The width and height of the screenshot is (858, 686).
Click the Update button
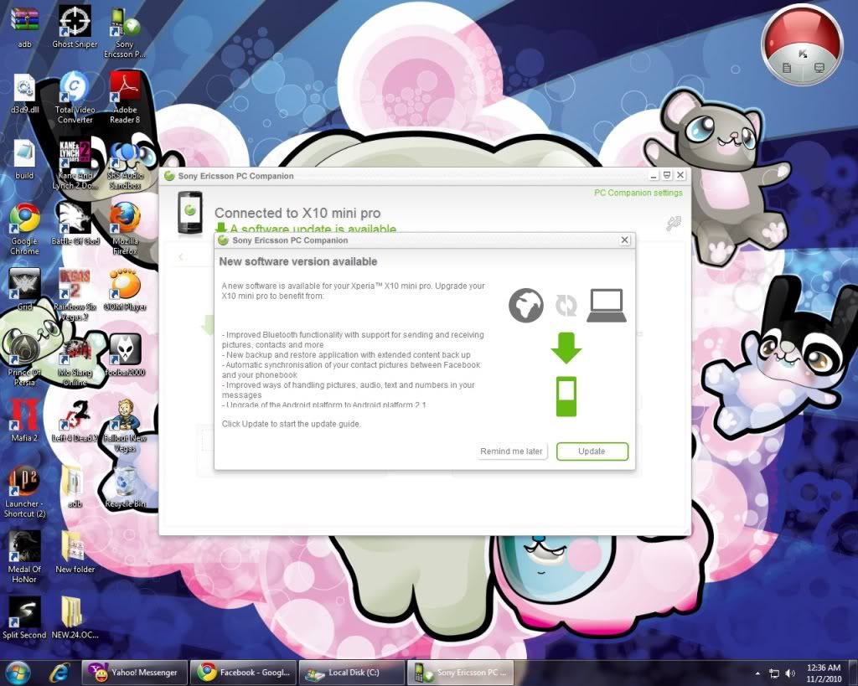click(x=592, y=451)
